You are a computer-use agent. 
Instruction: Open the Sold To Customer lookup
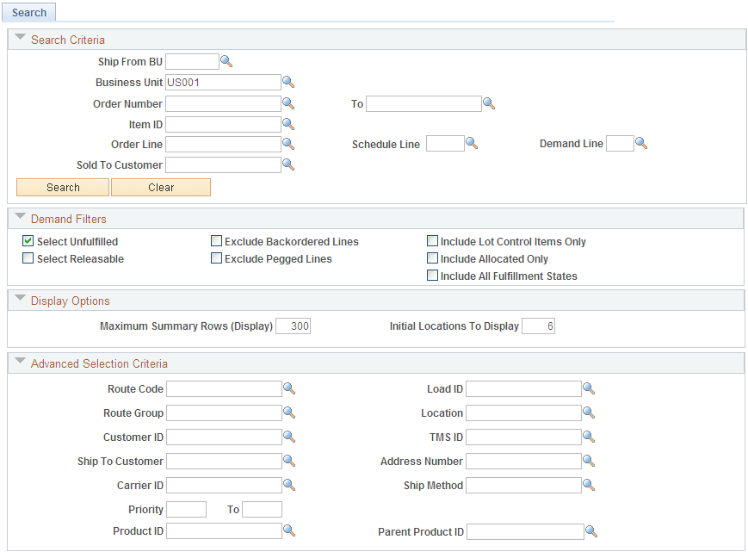point(288,164)
